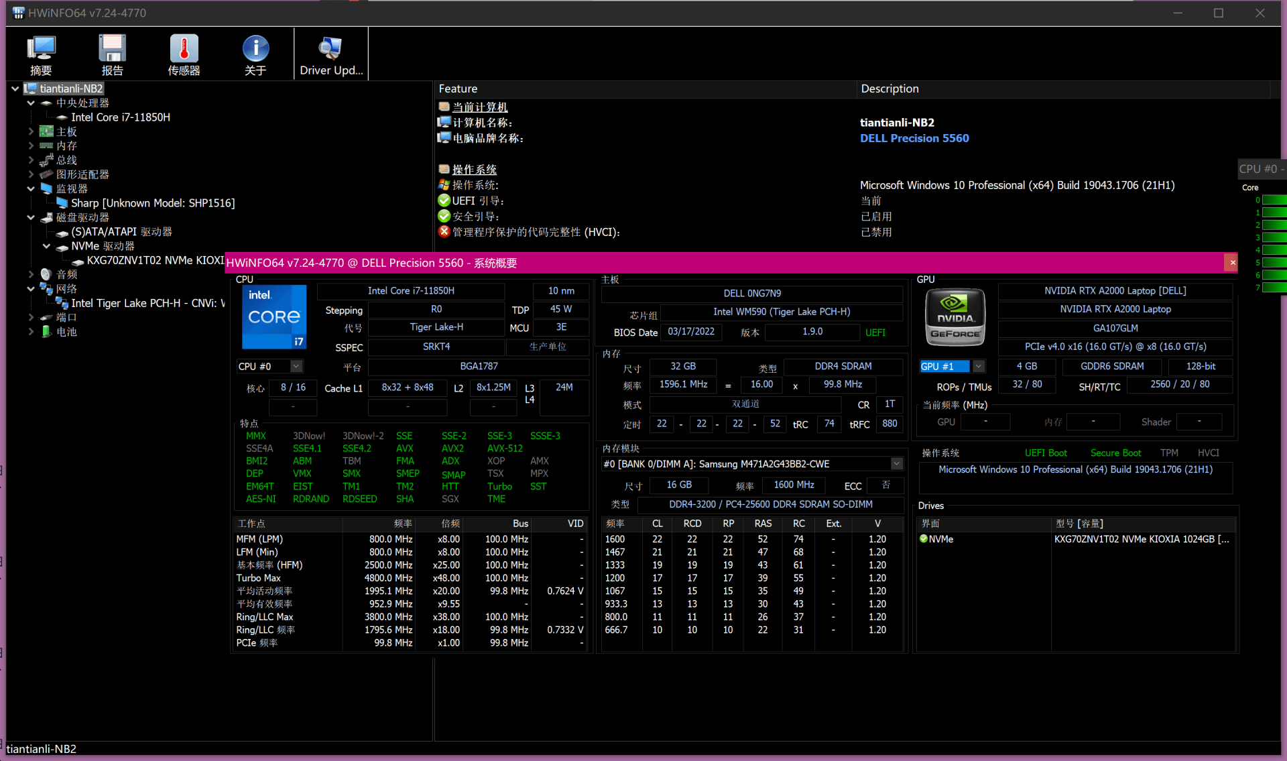Click the 总线 bus icon in tree
1287x761 pixels.
pyautogui.click(x=46, y=160)
